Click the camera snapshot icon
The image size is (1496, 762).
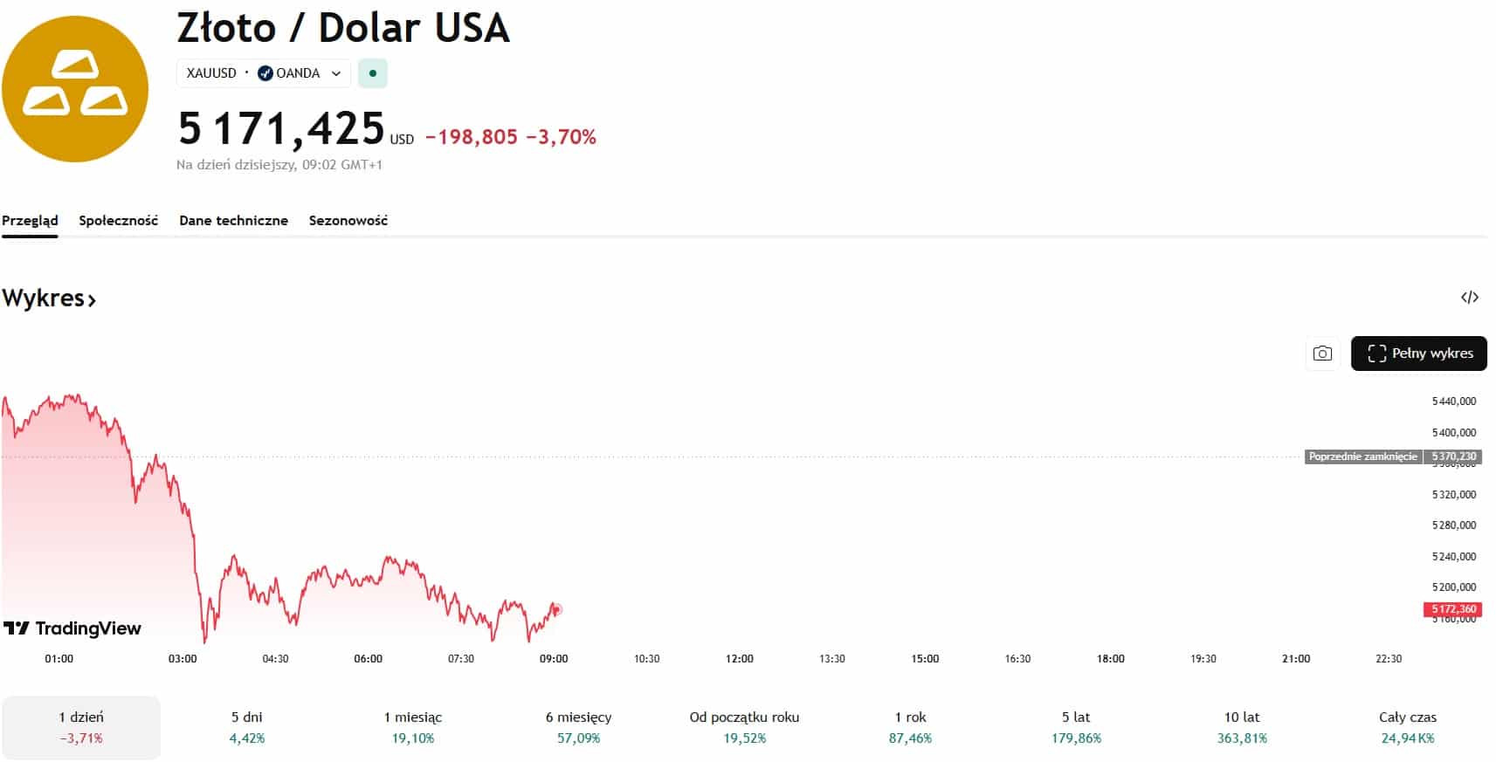tap(1322, 354)
